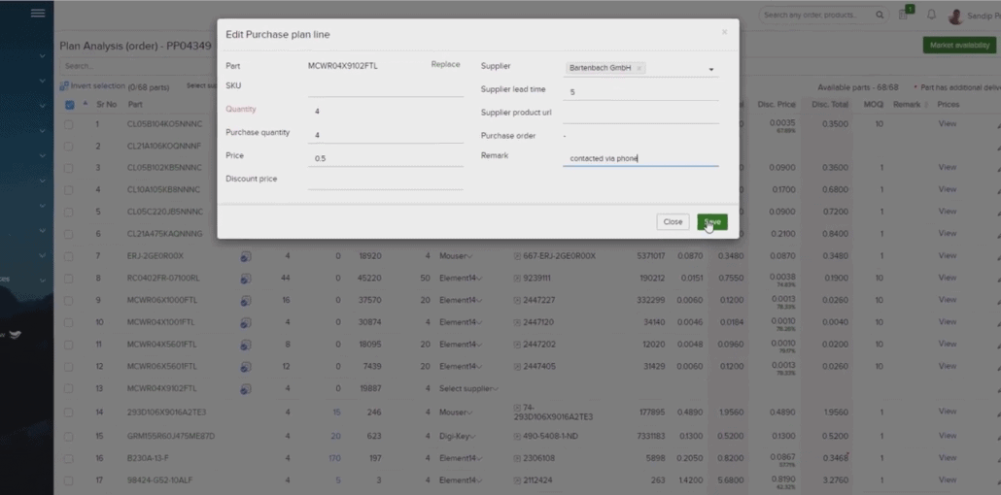Click the sort arrow beside Sr No
This screenshot has width=1001, height=495.
(86, 104)
